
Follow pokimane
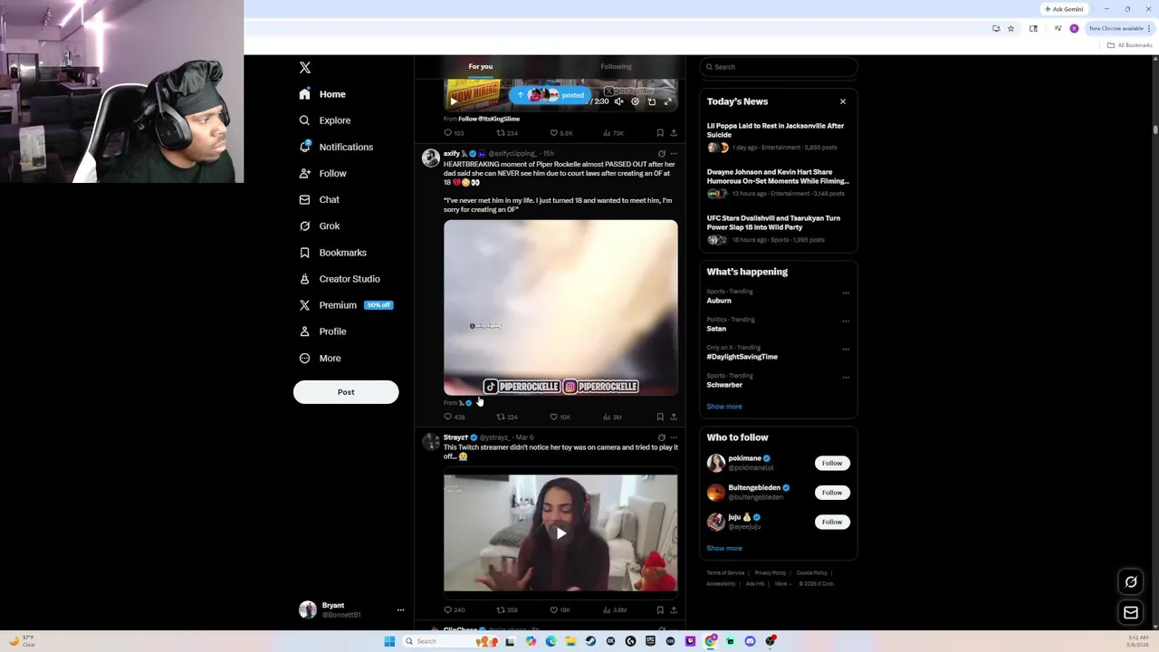click(x=832, y=463)
